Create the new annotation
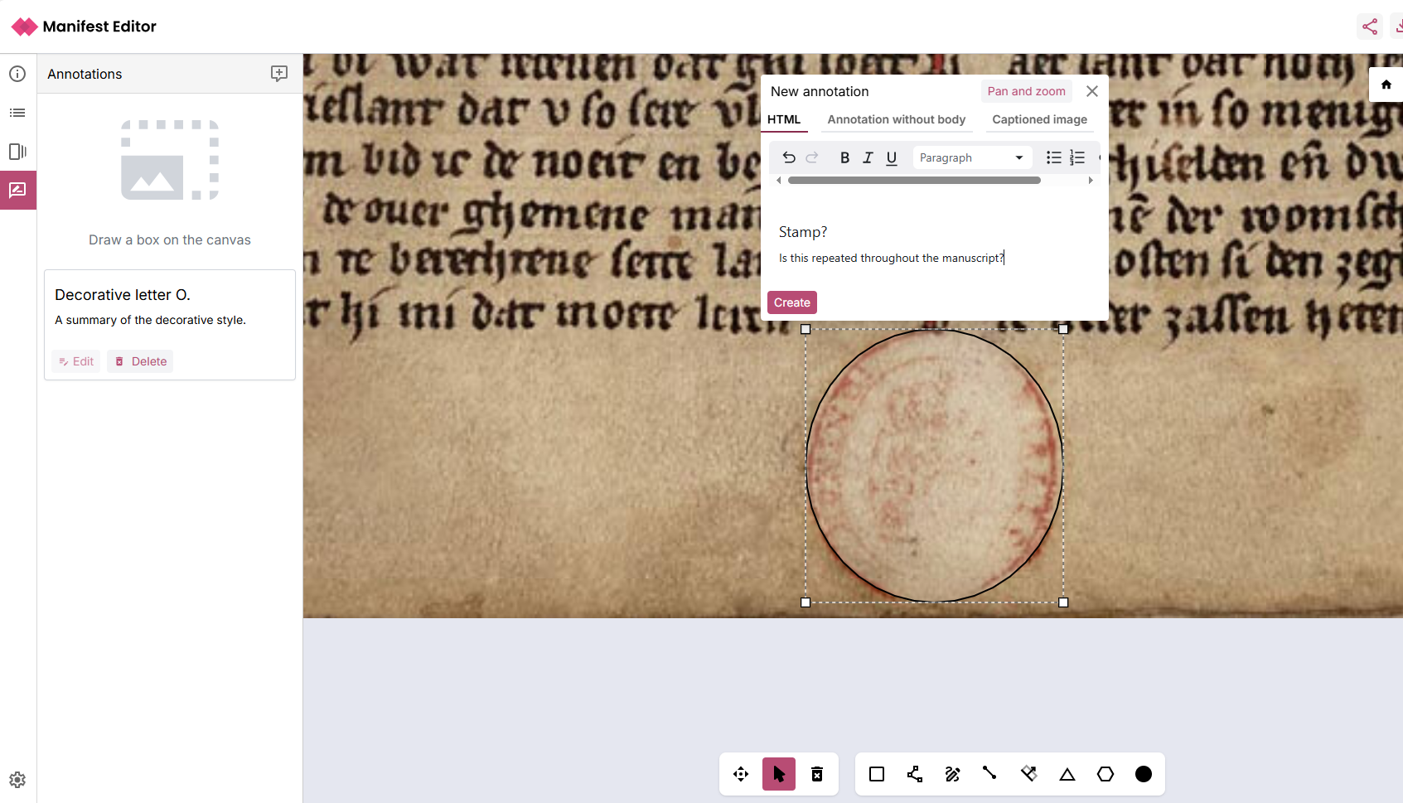 coord(791,302)
